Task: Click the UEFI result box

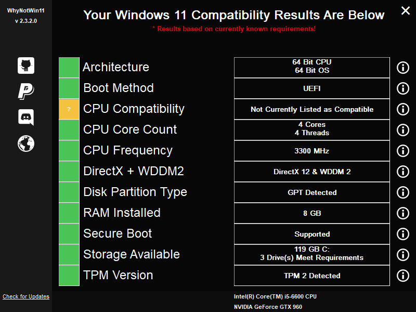Action: pos(312,88)
